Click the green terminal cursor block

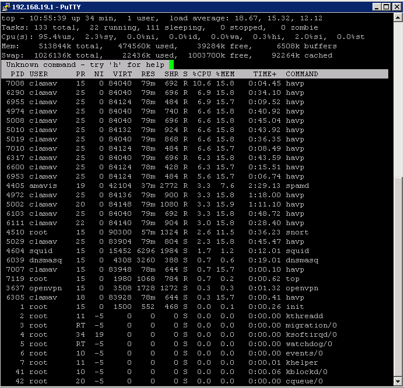point(171,65)
